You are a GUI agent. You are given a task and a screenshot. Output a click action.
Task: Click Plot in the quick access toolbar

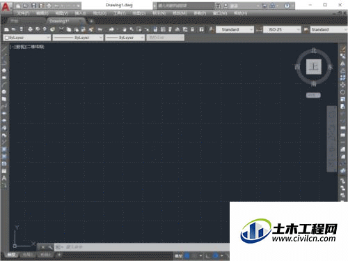[x=49, y=6]
